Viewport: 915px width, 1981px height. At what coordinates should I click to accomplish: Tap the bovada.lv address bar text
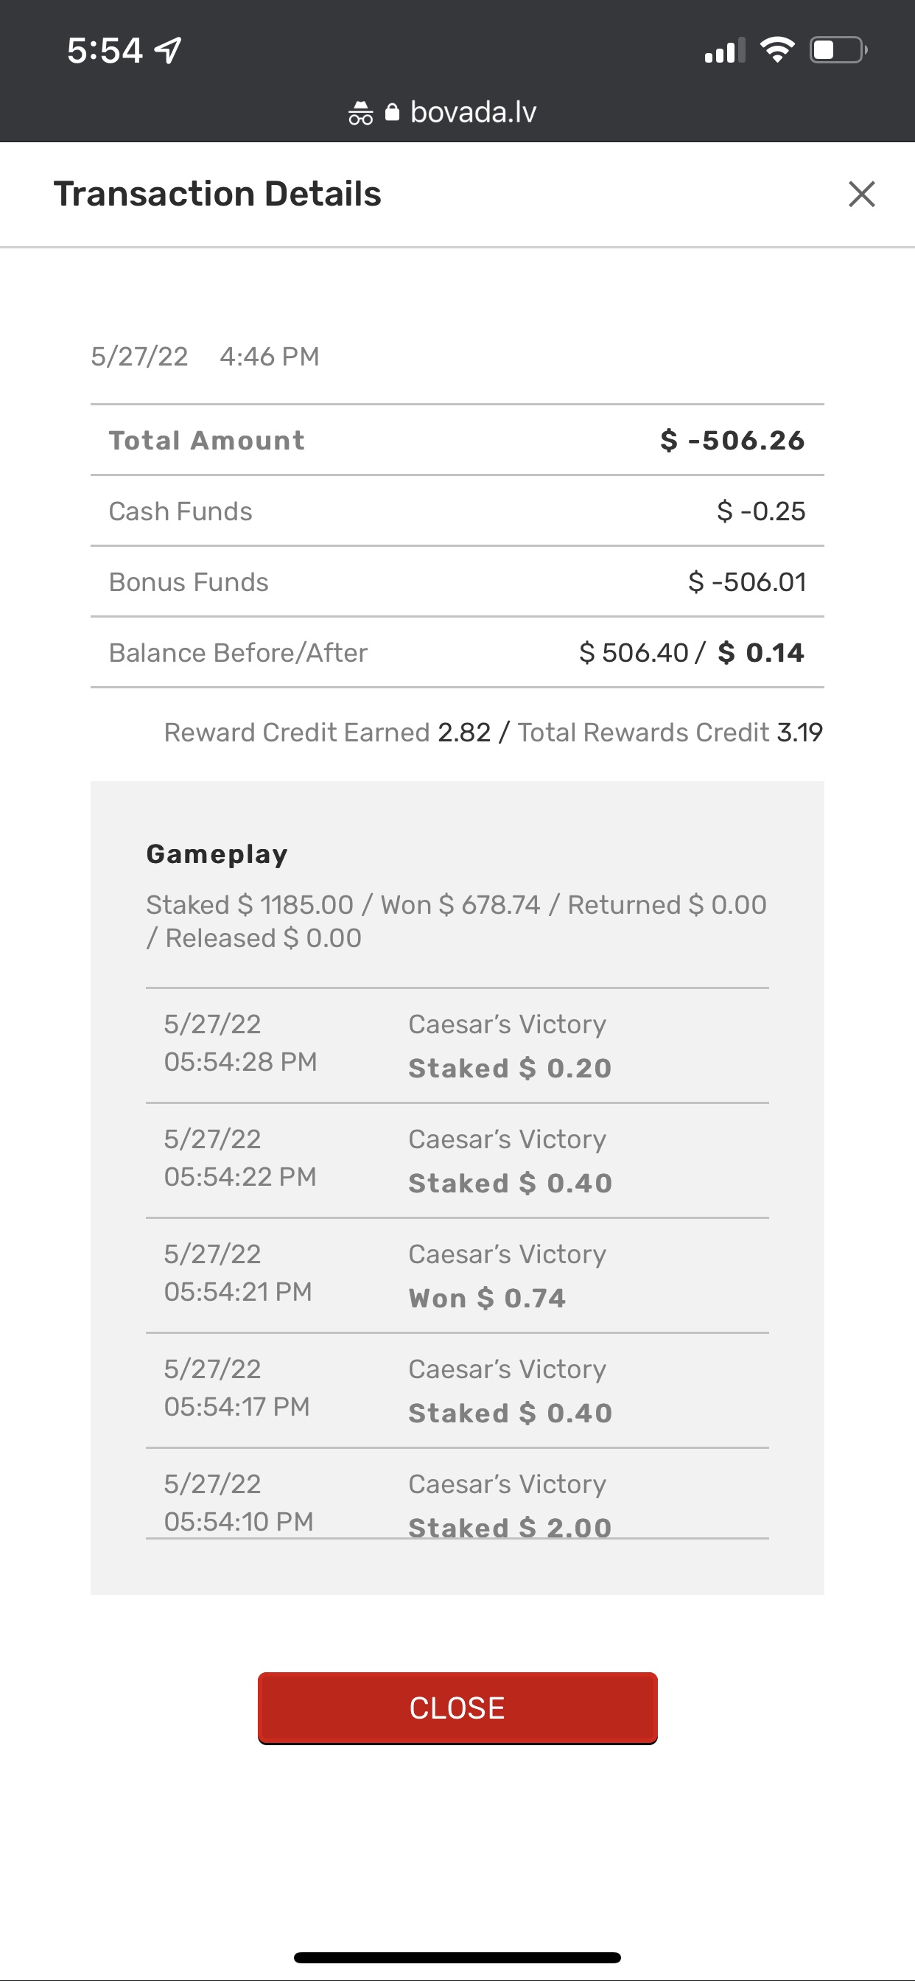[x=473, y=112]
